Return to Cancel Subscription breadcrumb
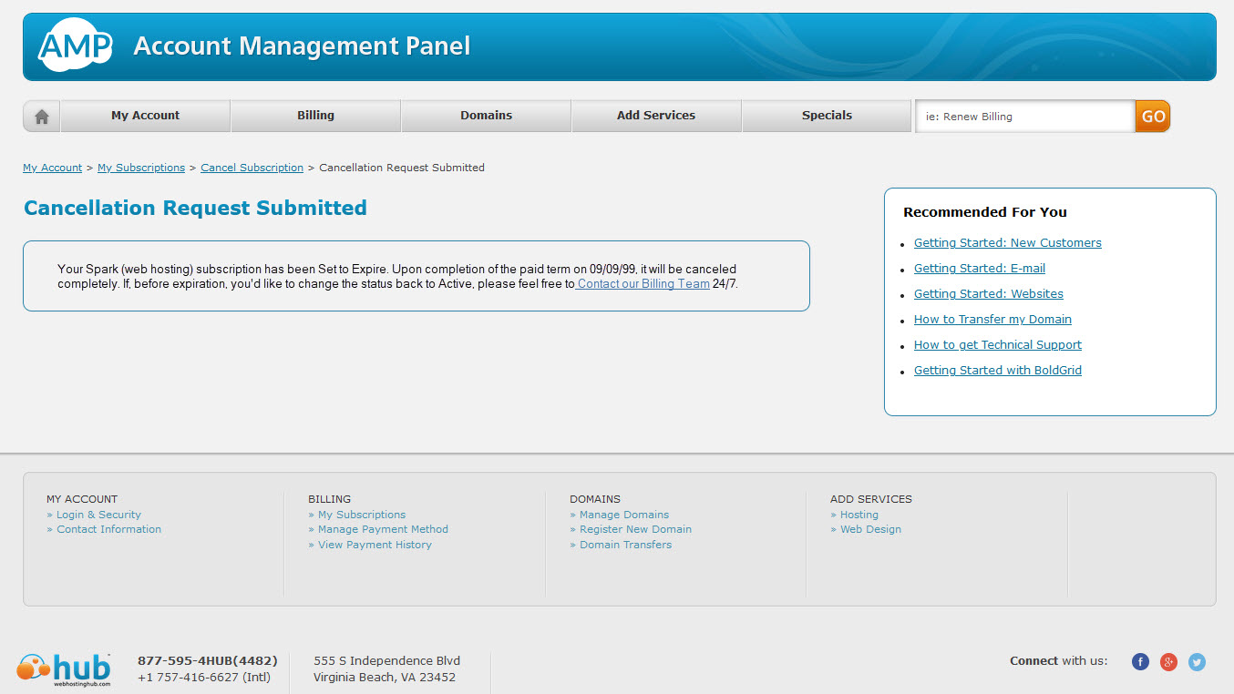The width and height of the screenshot is (1234, 694). (252, 168)
